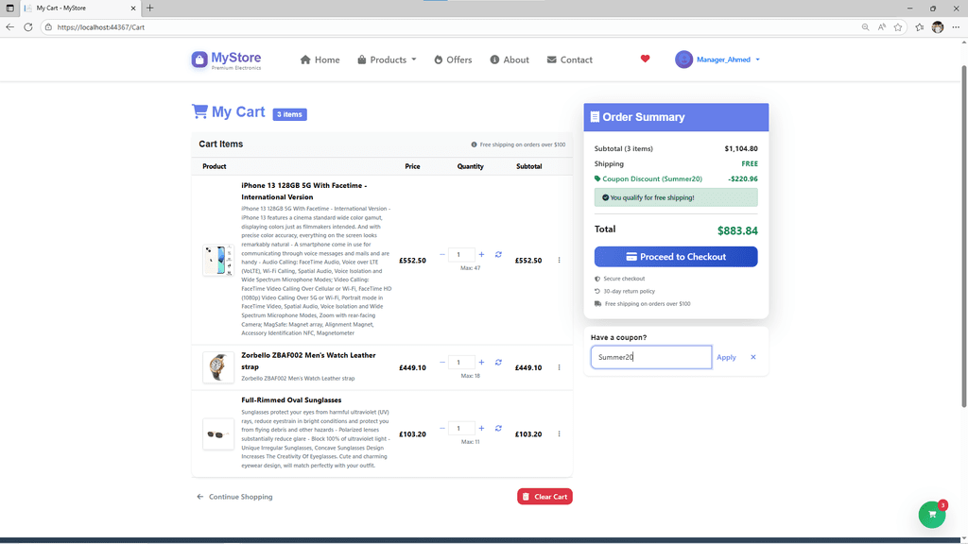
Task: Toggle read aloud icon in address bar
Action: point(882,27)
